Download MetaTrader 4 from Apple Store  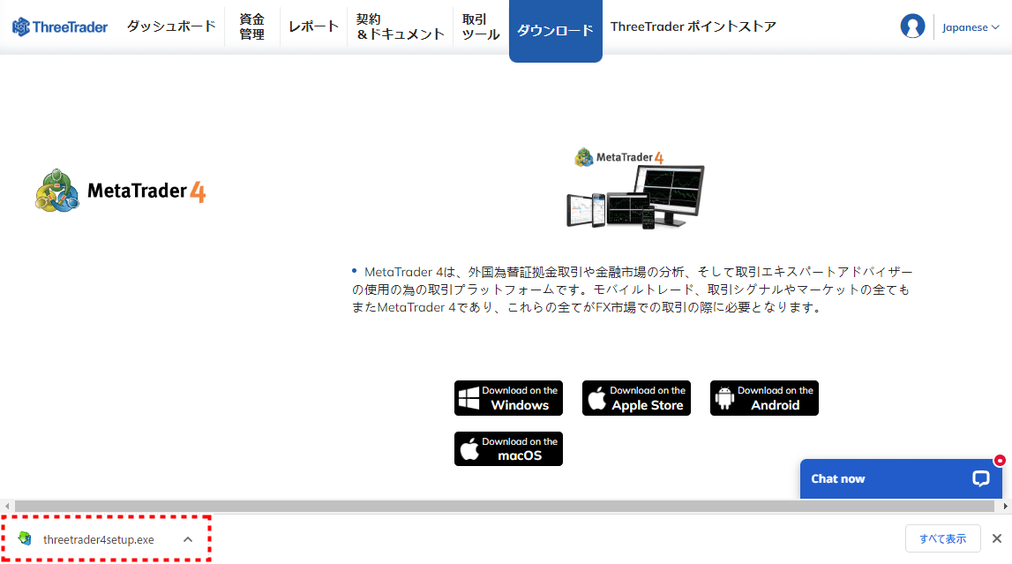(x=636, y=398)
